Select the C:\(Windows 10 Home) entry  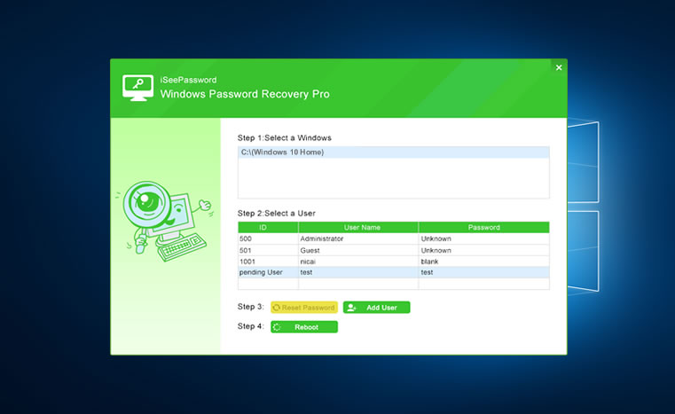(394, 152)
